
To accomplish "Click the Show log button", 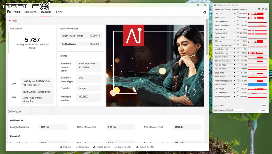I will (x=82, y=147).
